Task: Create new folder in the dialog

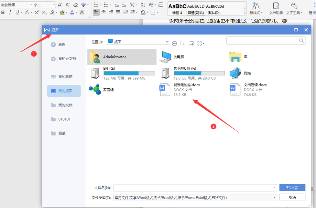Action: click(191, 43)
